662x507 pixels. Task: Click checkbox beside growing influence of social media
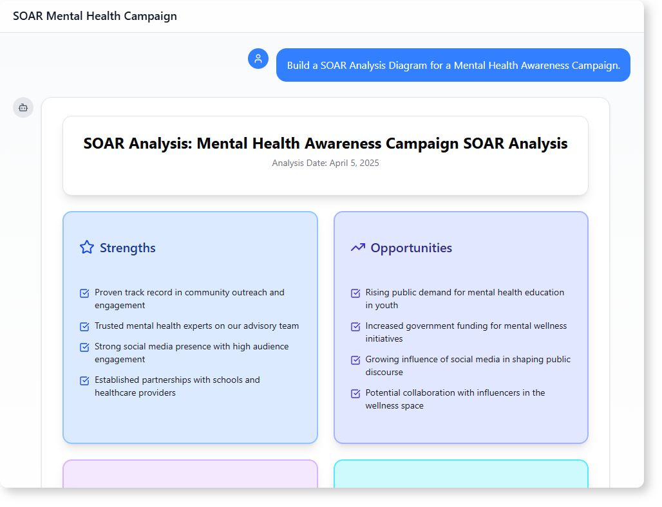click(355, 360)
